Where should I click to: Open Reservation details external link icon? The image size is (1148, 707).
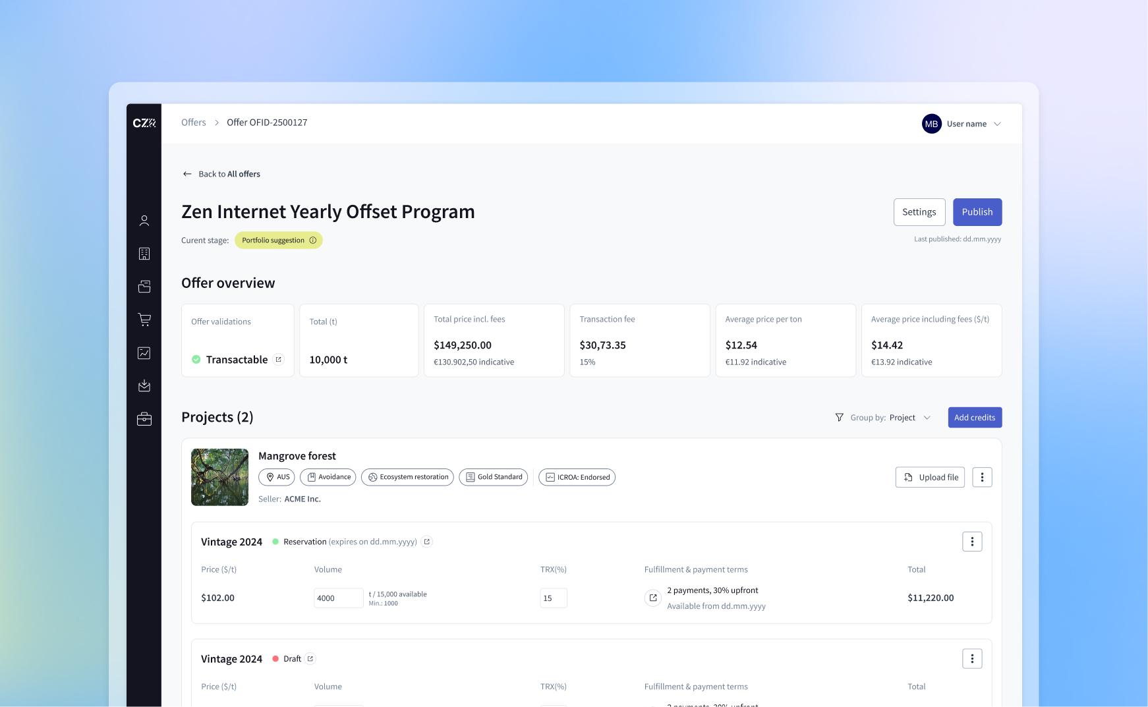(427, 542)
